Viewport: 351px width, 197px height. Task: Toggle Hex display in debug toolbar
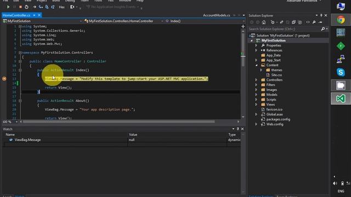(61, 7)
